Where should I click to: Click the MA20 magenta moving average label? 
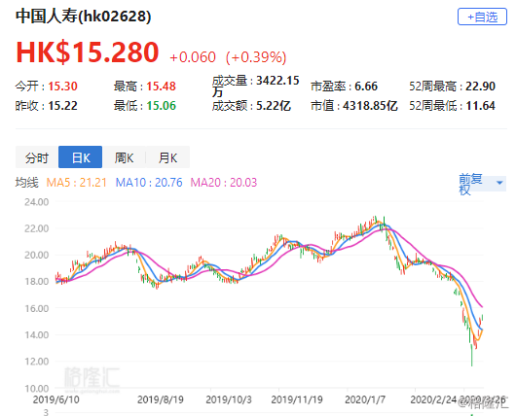point(224,183)
